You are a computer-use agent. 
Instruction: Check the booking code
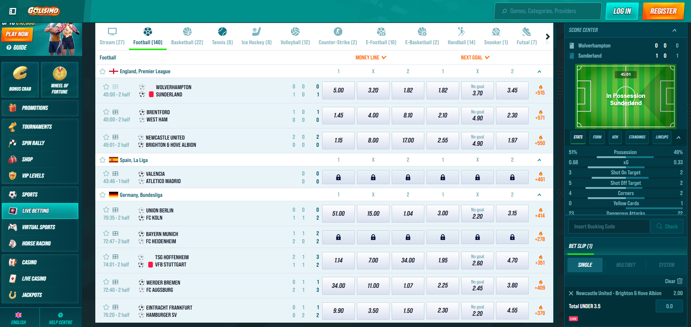(x=667, y=226)
